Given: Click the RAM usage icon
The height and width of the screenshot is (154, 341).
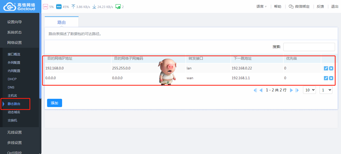Looking at the screenshot, I should [59, 7].
